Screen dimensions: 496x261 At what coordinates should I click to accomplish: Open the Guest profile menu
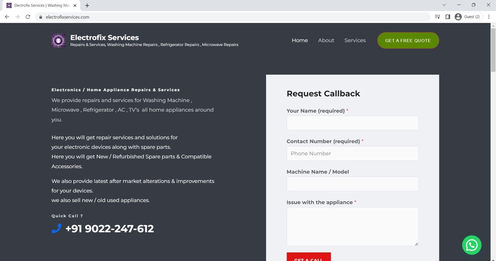(x=468, y=17)
